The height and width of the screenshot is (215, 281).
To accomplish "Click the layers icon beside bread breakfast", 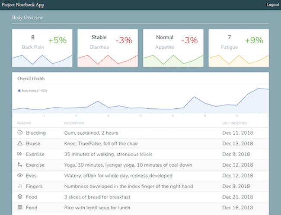I will click(x=20, y=197).
